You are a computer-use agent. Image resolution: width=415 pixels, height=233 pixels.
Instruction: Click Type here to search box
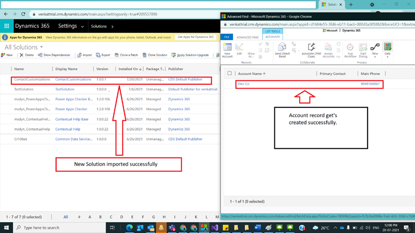click(x=60, y=228)
